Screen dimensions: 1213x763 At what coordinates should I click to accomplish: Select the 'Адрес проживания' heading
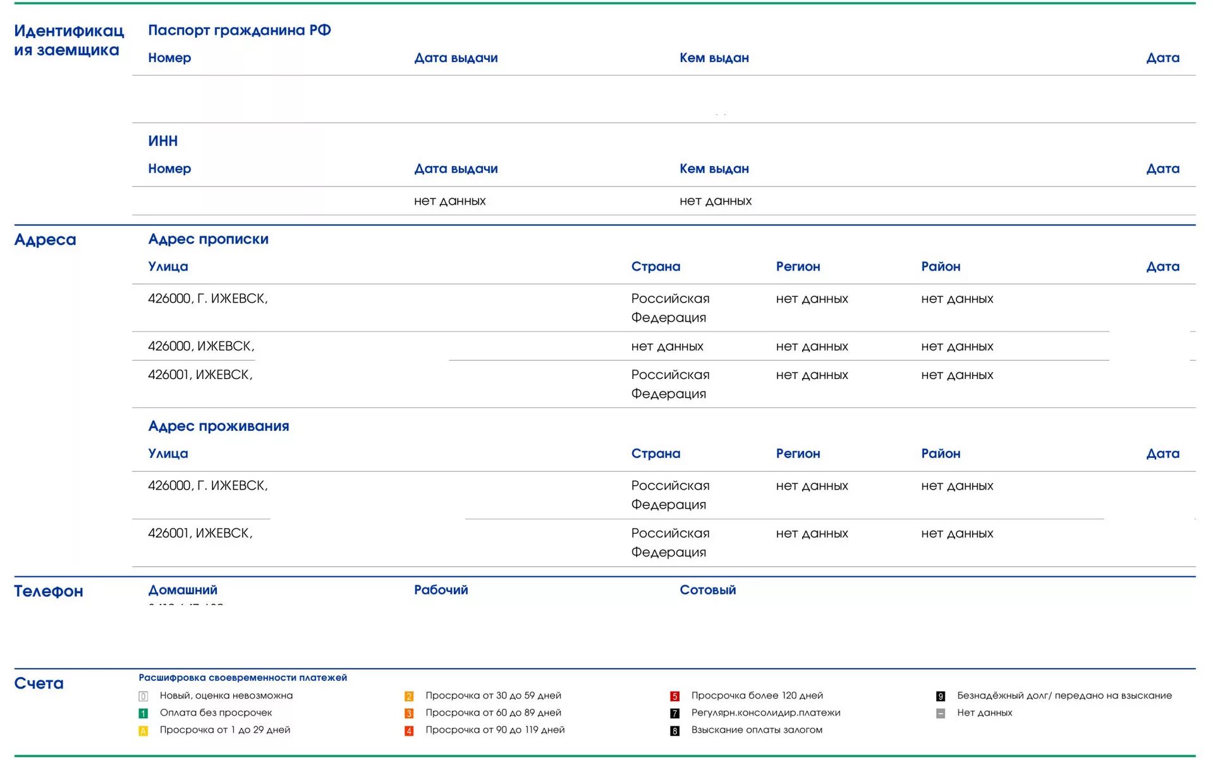(218, 426)
